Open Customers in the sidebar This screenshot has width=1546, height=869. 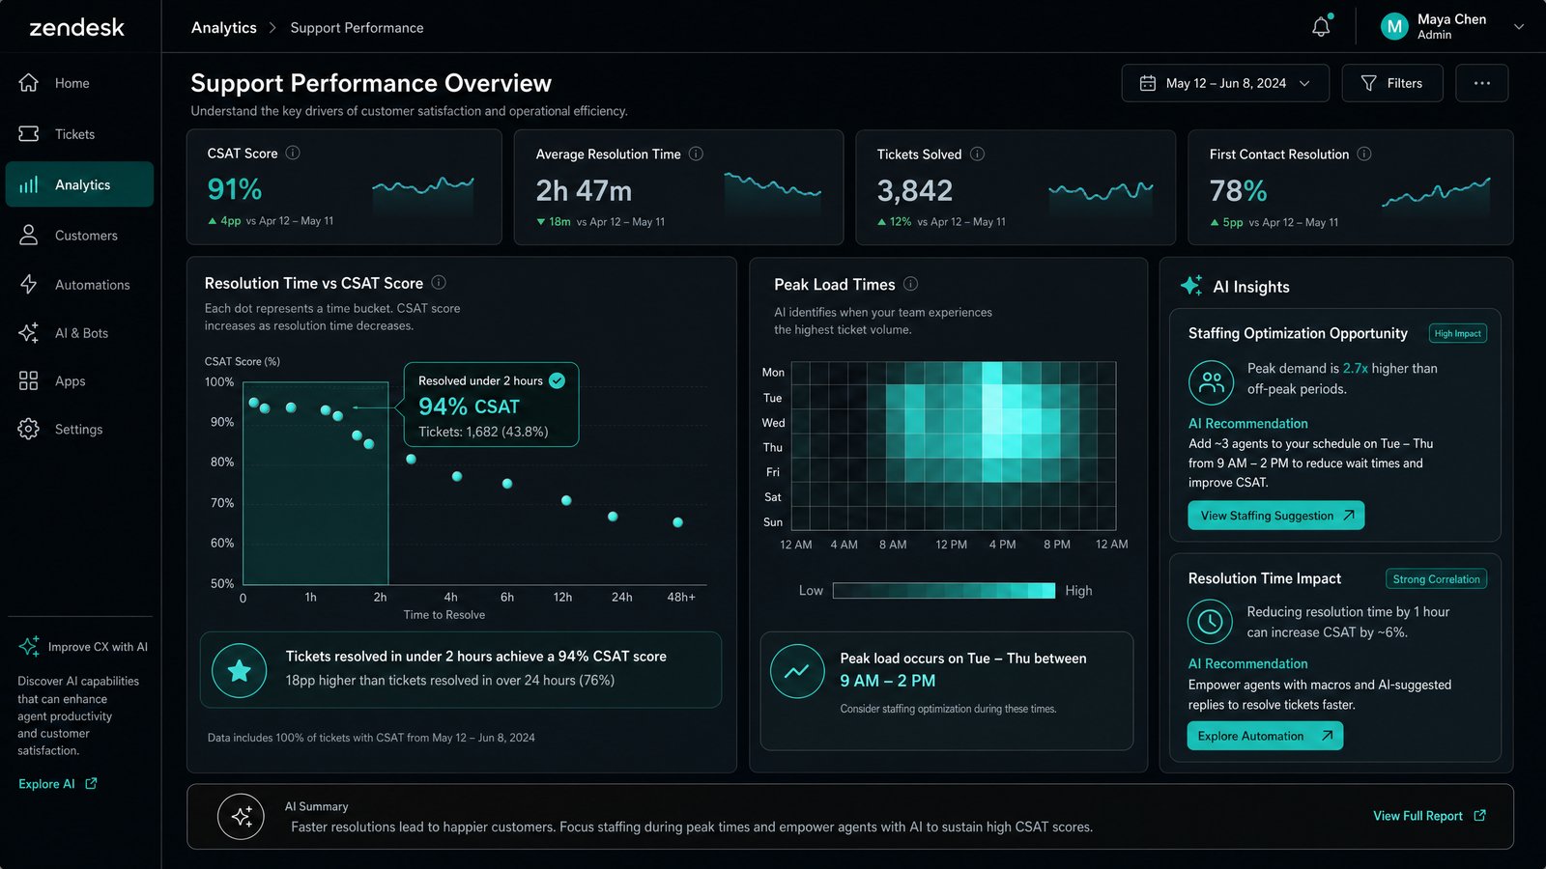pos(79,236)
